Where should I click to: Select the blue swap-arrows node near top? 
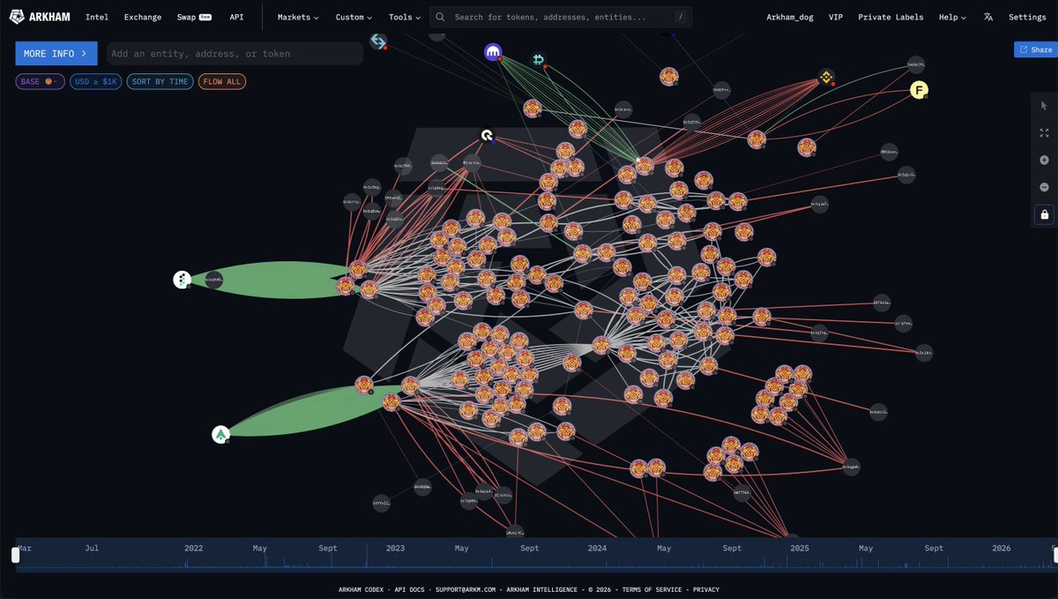point(378,41)
